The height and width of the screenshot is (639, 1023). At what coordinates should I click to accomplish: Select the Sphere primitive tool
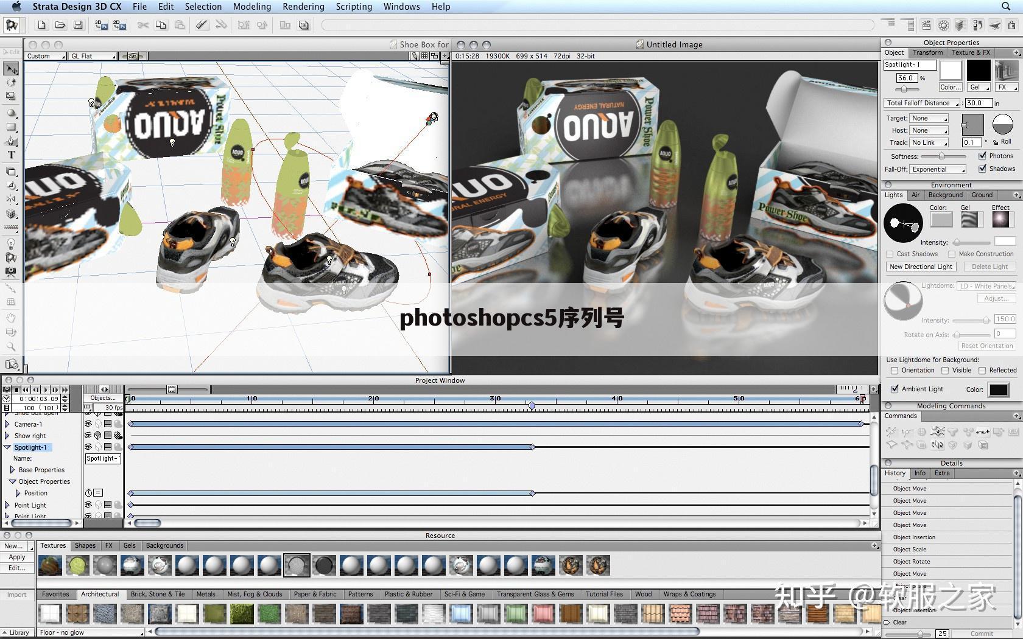(11, 113)
